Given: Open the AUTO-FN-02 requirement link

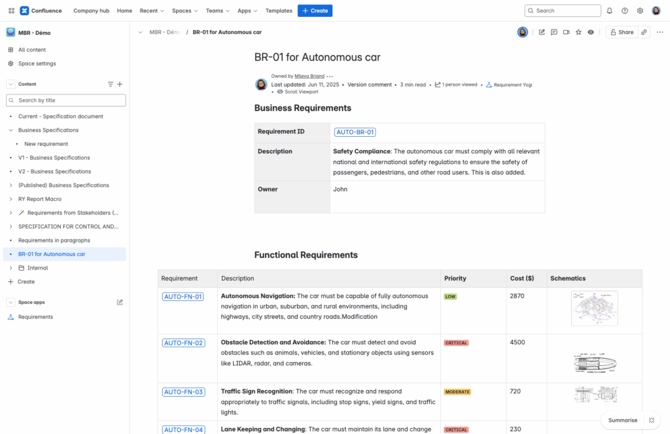Looking at the screenshot, I should pos(183,342).
